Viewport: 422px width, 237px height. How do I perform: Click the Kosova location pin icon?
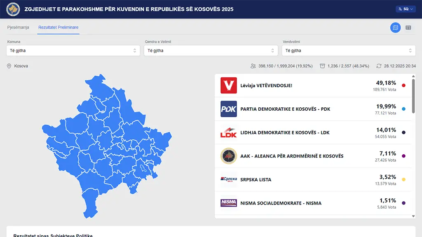[9, 66]
